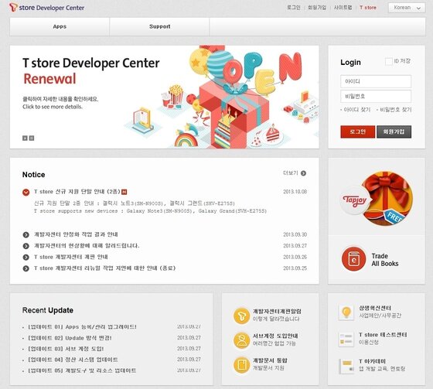This screenshot has width=433, height=389.
Task: Open the Tapjoy gift box promotion image
Action: pos(388,199)
